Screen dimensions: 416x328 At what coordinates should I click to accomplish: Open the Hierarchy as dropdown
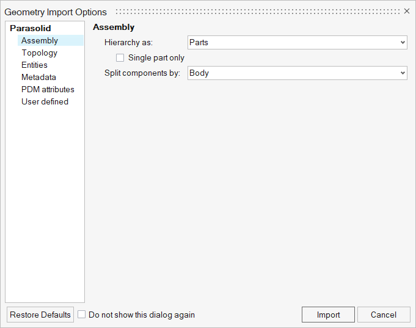point(297,42)
